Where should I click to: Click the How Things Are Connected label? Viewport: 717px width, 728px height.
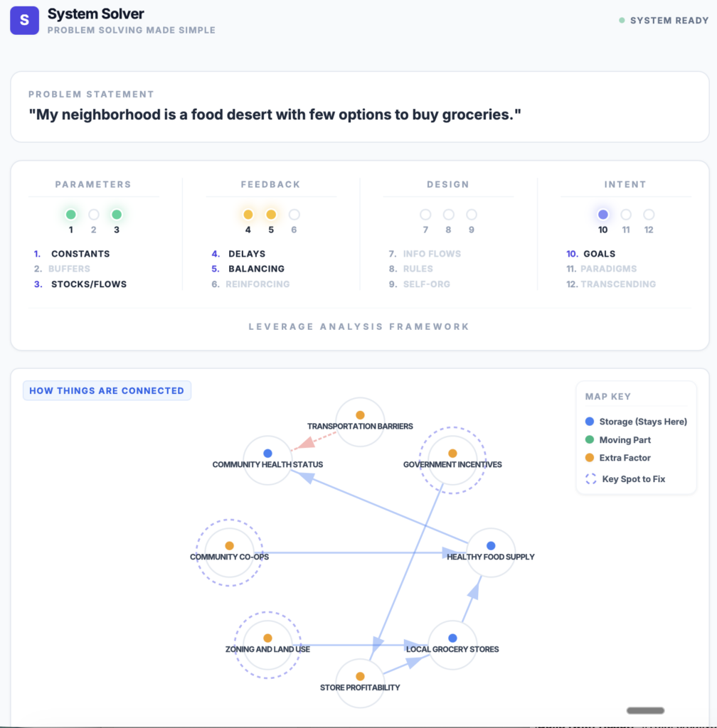coord(107,391)
